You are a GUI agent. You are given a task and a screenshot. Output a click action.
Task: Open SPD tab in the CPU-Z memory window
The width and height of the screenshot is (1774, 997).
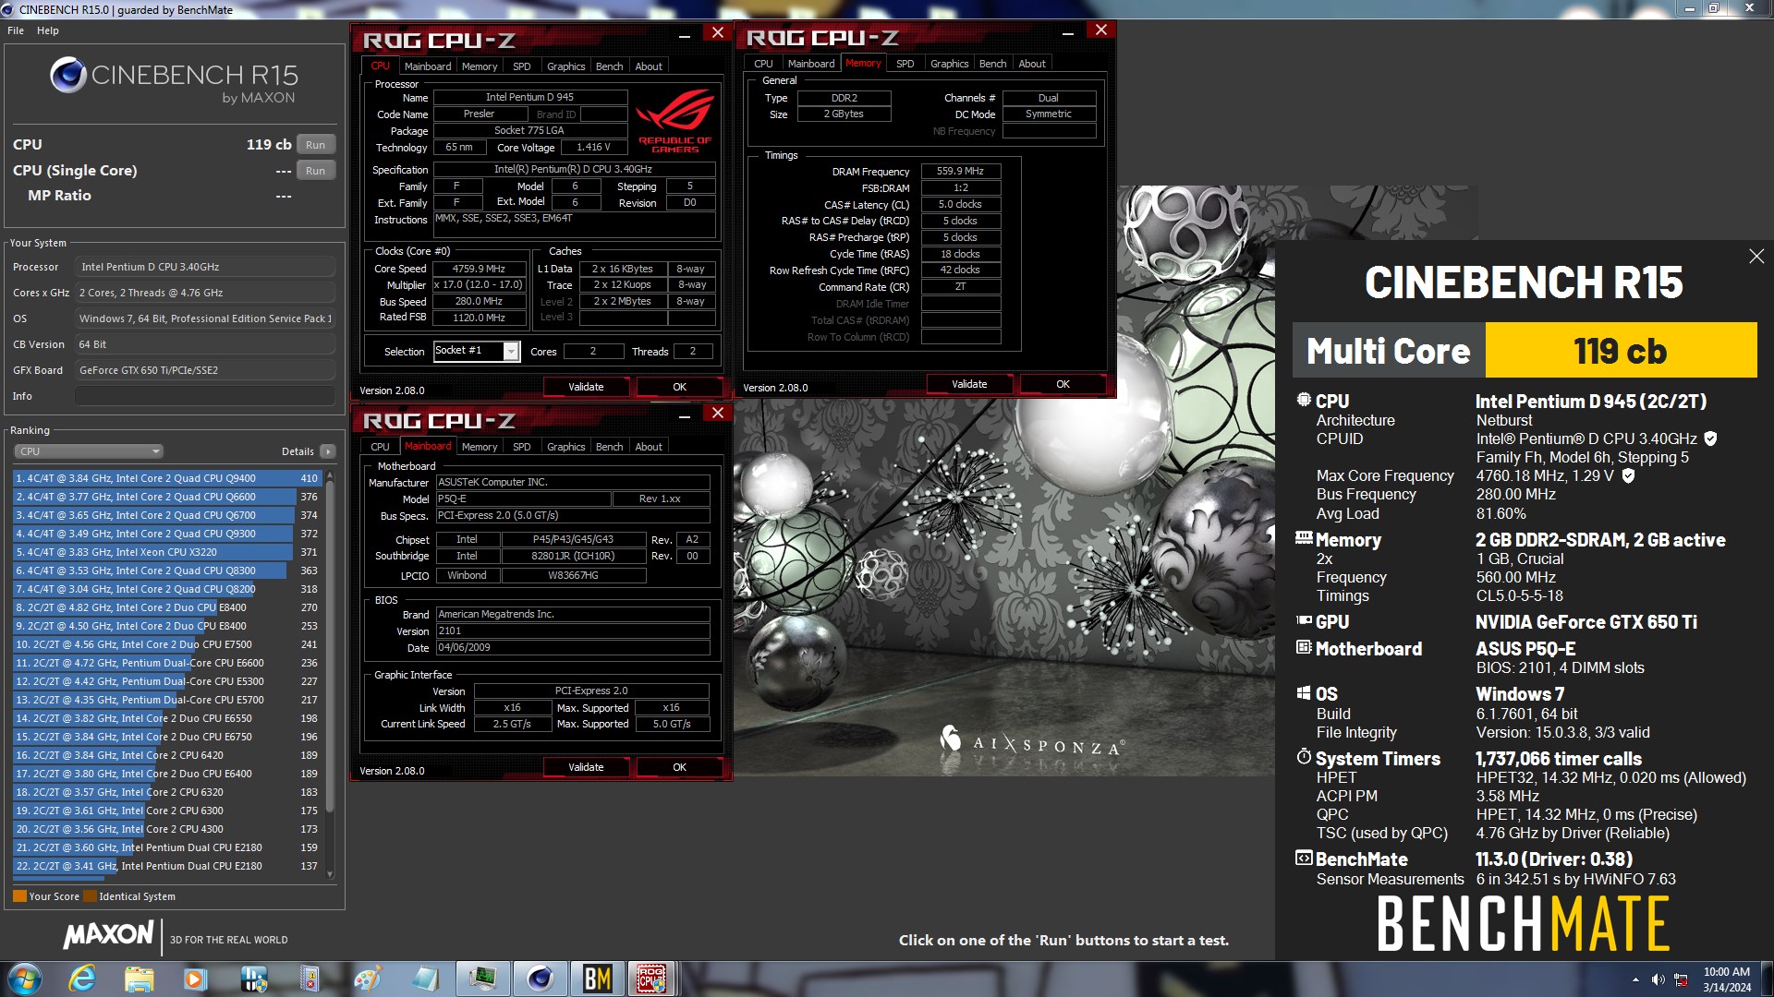(x=905, y=64)
